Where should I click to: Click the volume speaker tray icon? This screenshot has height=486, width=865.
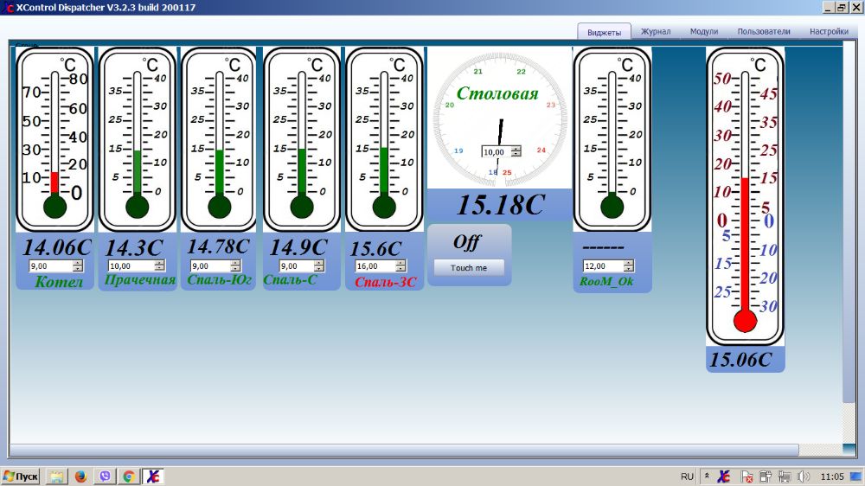804,476
